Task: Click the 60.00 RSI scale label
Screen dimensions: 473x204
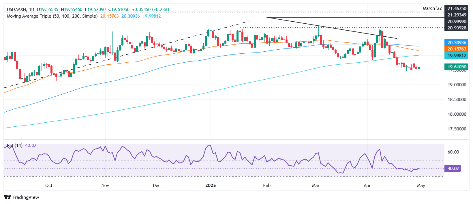Action: 453,152
